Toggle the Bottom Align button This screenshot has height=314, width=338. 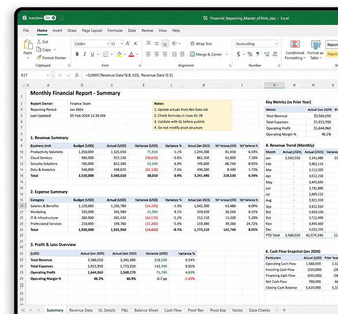pyautogui.click(x=165, y=44)
